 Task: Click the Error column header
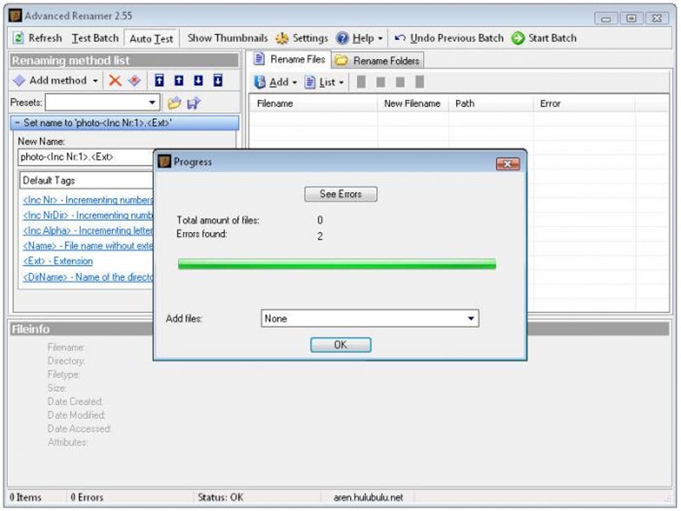click(x=584, y=103)
